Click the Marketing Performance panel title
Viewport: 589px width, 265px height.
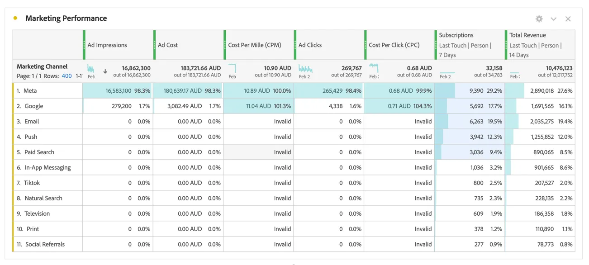click(66, 18)
